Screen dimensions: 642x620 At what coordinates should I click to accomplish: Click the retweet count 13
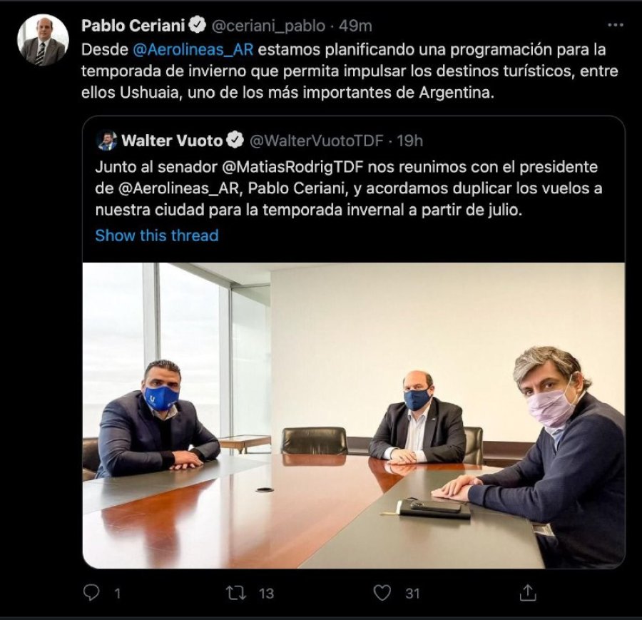(267, 594)
